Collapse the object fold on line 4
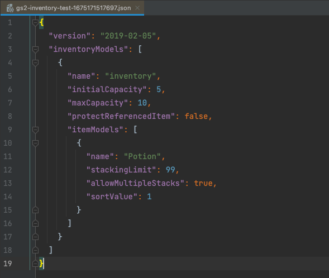 [x=35, y=63]
